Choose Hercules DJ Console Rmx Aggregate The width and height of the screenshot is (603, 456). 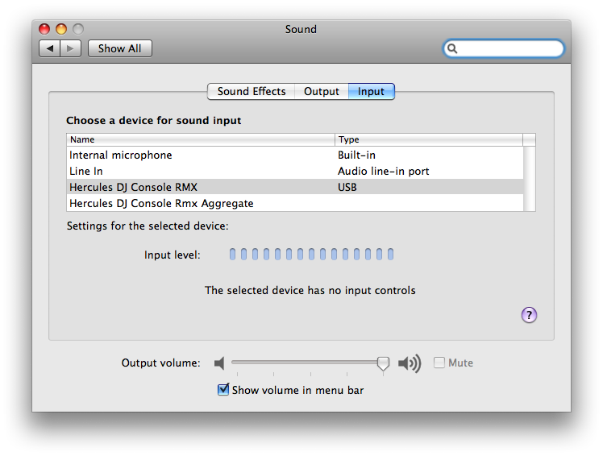(x=295, y=203)
